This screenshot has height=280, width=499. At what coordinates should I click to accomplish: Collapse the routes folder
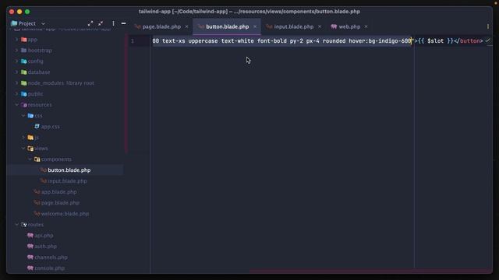coord(16,225)
